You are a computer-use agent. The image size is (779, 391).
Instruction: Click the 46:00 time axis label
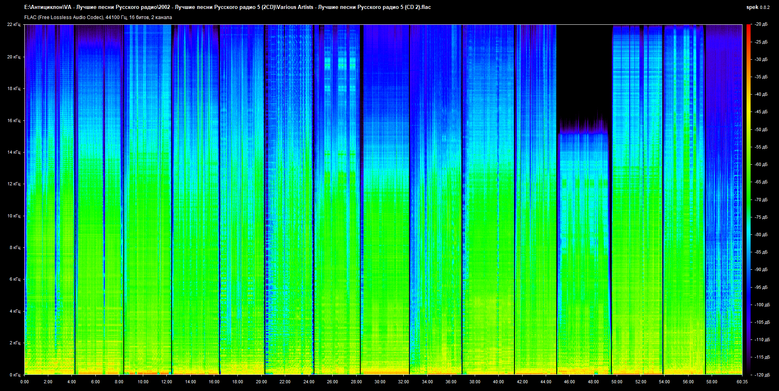coord(569,382)
